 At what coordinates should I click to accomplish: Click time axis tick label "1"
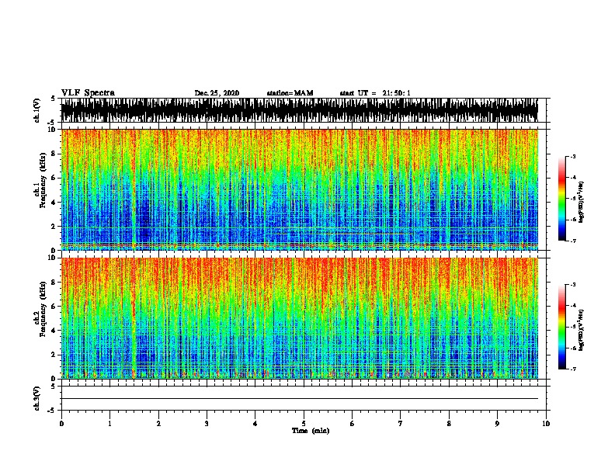point(109,423)
